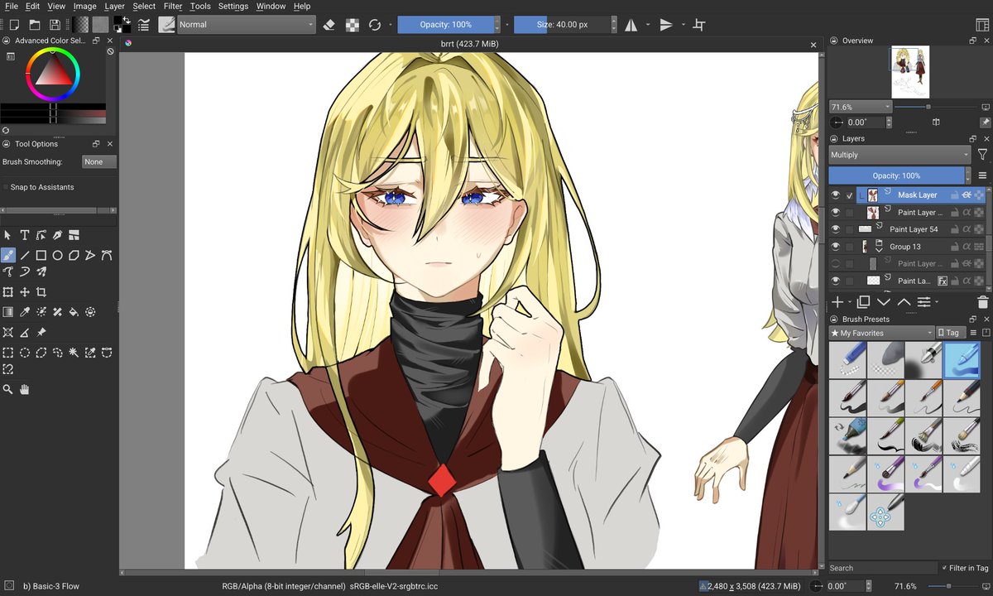Open the Window menu
Screen dimensions: 993x596
pos(271,6)
